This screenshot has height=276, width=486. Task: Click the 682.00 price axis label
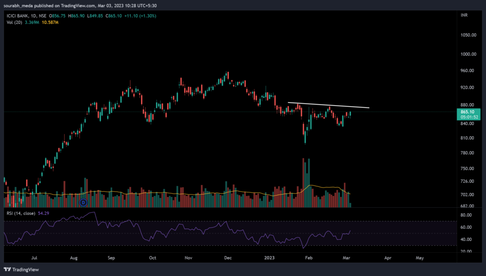click(x=467, y=205)
